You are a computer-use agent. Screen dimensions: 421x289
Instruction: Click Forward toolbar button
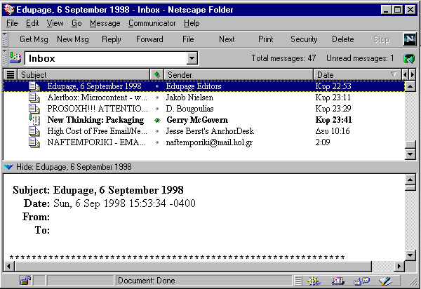pyautogui.click(x=149, y=39)
